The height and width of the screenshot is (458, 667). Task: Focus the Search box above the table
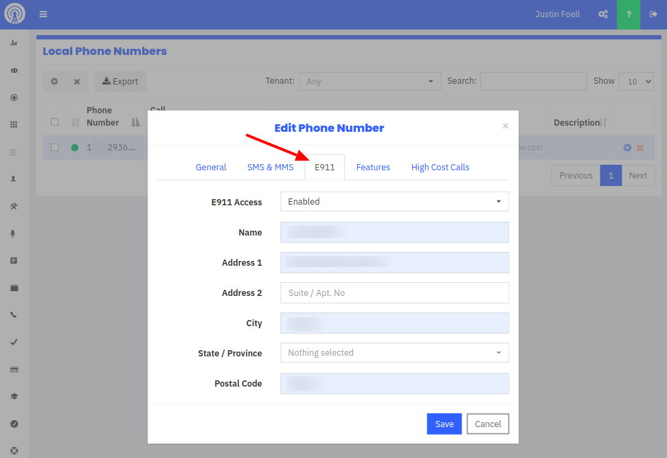click(534, 81)
